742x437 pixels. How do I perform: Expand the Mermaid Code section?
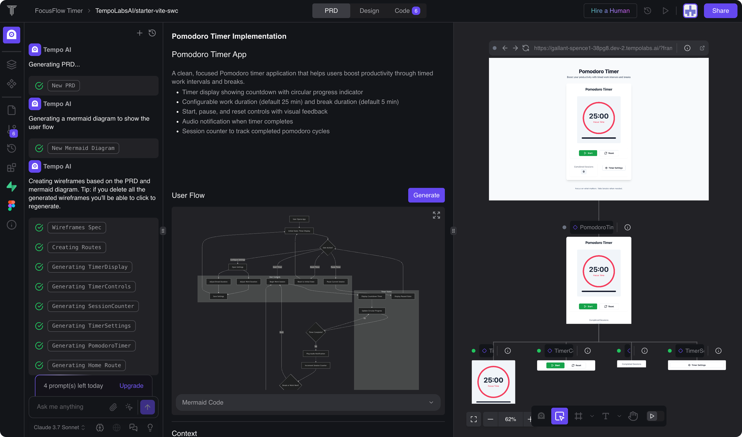click(308, 403)
